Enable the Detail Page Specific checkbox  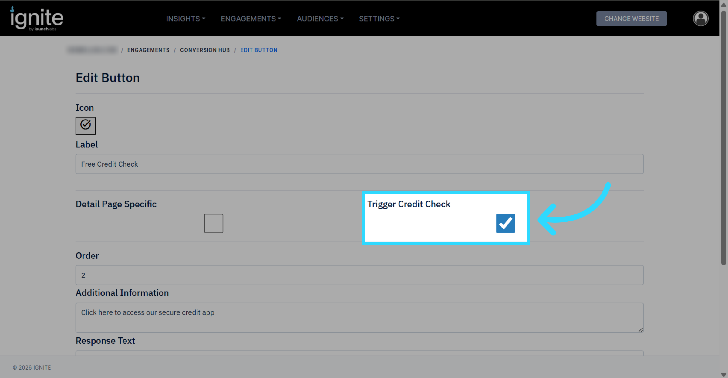213,223
